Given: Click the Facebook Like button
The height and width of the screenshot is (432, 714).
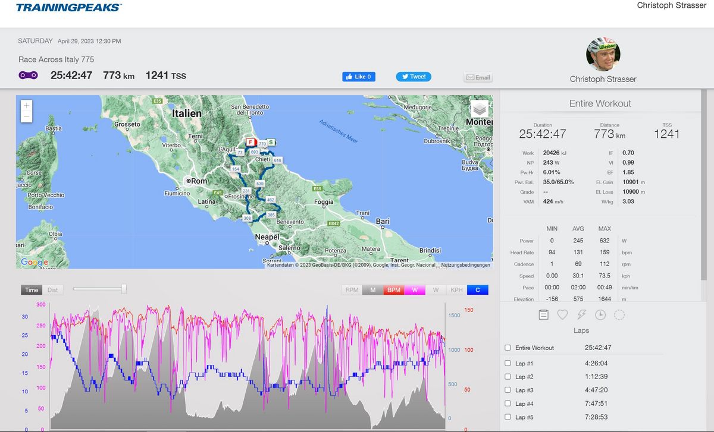Looking at the screenshot, I should pos(359,77).
